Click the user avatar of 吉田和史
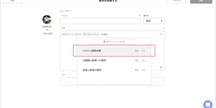 (47, 19)
